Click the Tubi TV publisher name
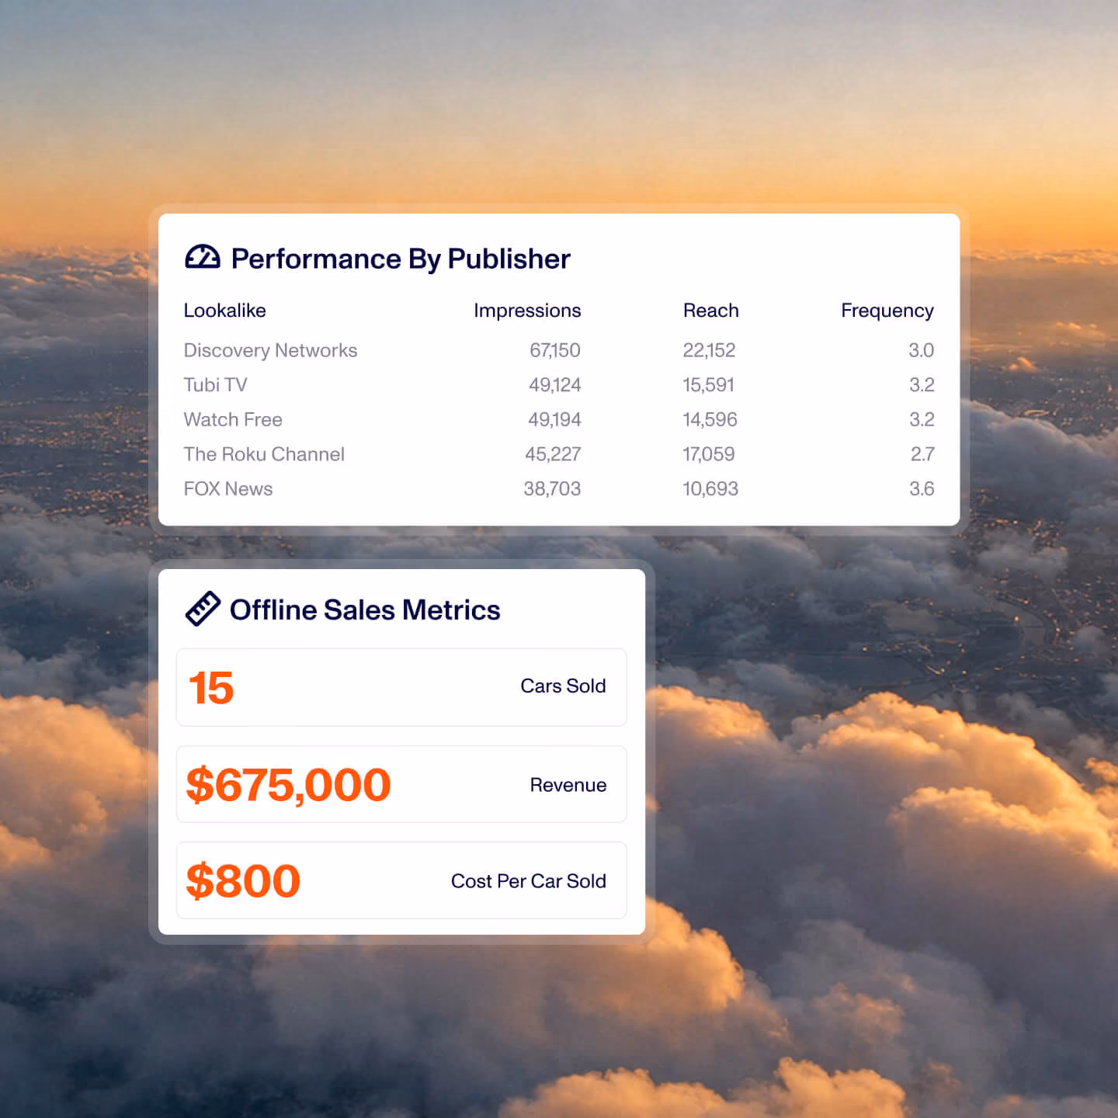Screen dimensions: 1118x1118 click(215, 385)
